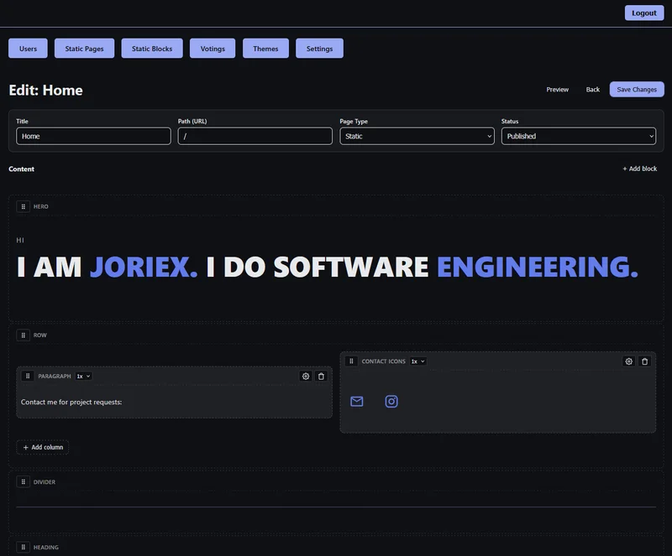Go Back to the page list
Viewport: 672px width, 556px height.
pyautogui.click(x=593, y=90)
